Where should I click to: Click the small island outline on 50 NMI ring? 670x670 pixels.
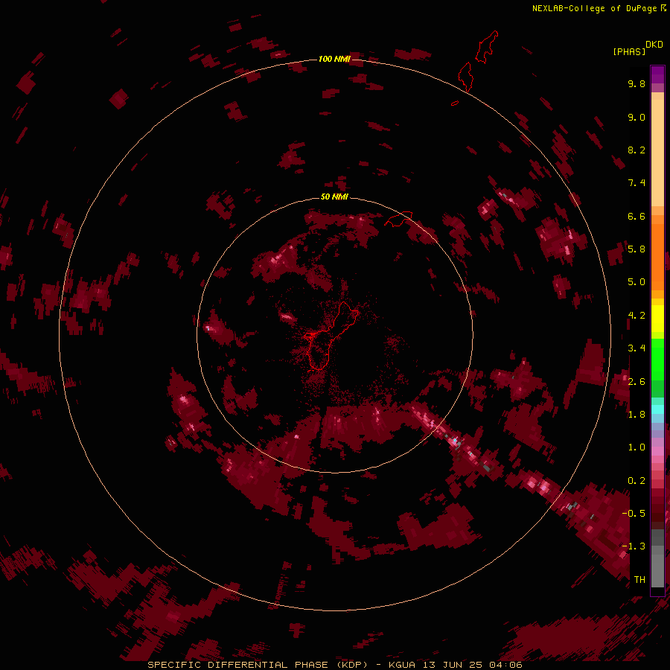click(398, 218)
